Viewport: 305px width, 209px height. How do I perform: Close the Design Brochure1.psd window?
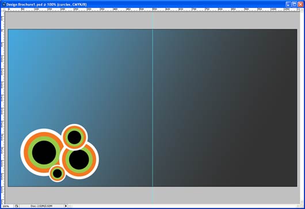[301, 4]
